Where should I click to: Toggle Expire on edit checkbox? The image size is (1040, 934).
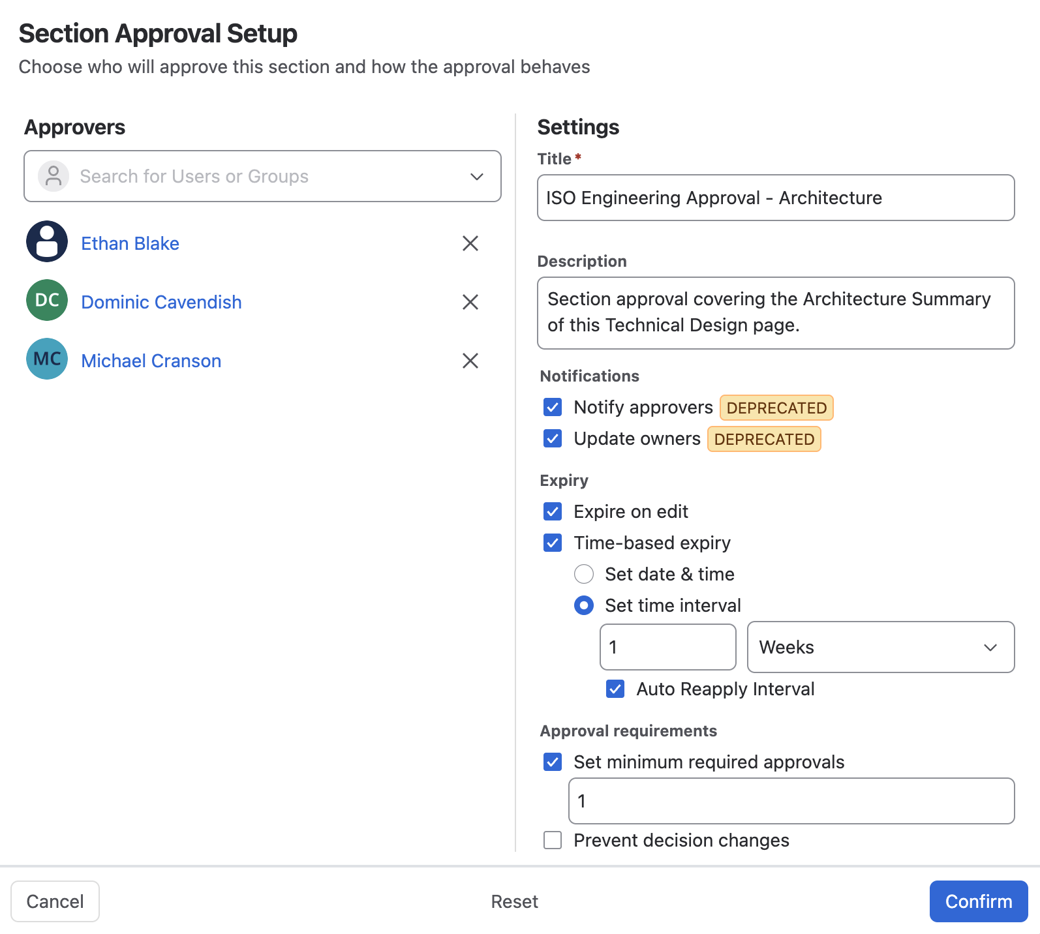pos(553,511)
